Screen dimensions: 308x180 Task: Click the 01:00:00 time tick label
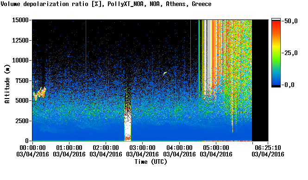tap(69, 148)
